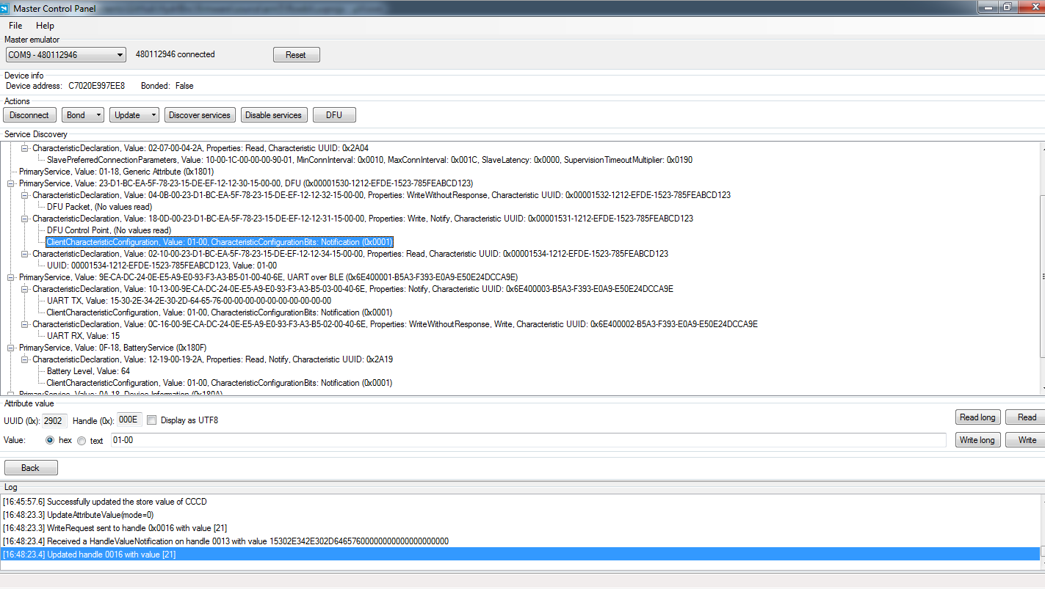The image size is (1045, 589).
Task: Open the Bond dropdown button
Action: tap(83, 115)
